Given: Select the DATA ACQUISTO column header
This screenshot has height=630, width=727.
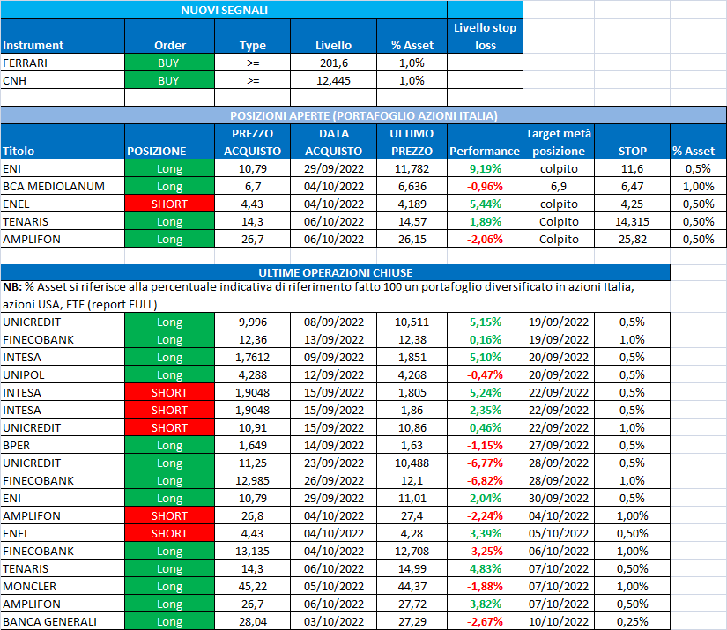Looking at the screenshot, I should tap(334, 142).
